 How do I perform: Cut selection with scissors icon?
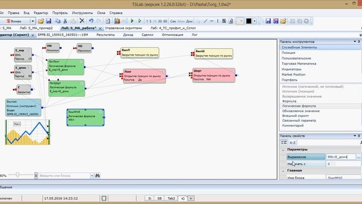[65, 21]
